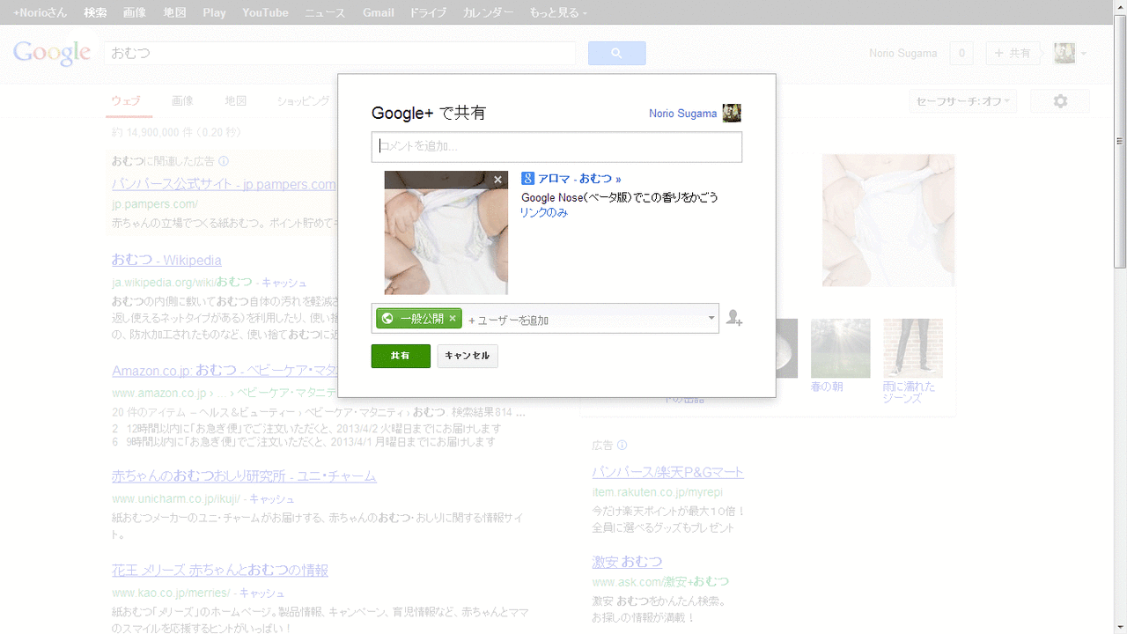The image size is (1127, 634).
Task: Click the + 共有 header button
Action: tap(1013, 54)
